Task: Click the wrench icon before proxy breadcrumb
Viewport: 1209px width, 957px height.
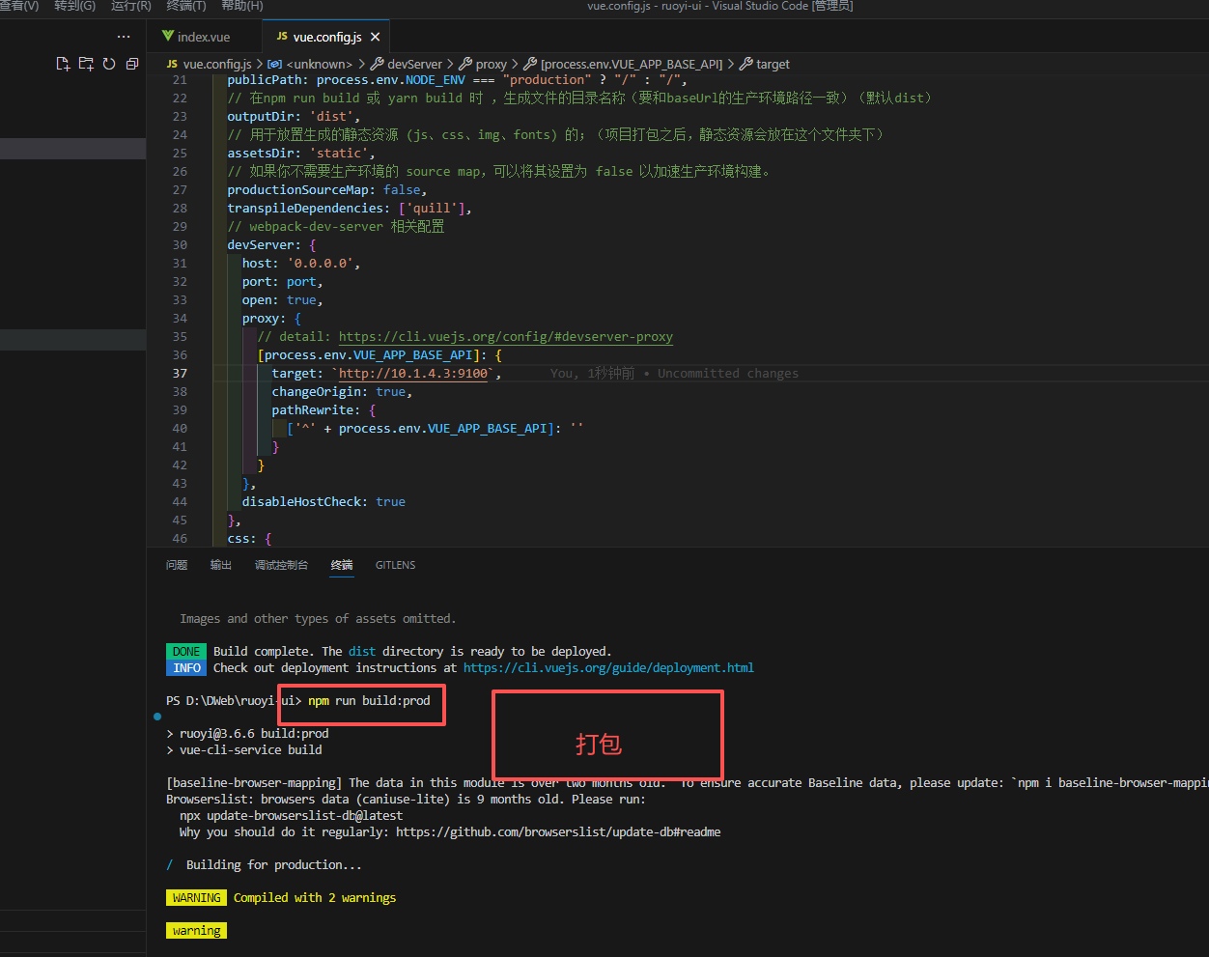Action: pyautogui.click(x=465, y=64)
